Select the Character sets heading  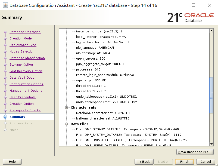tap(83, 107)
